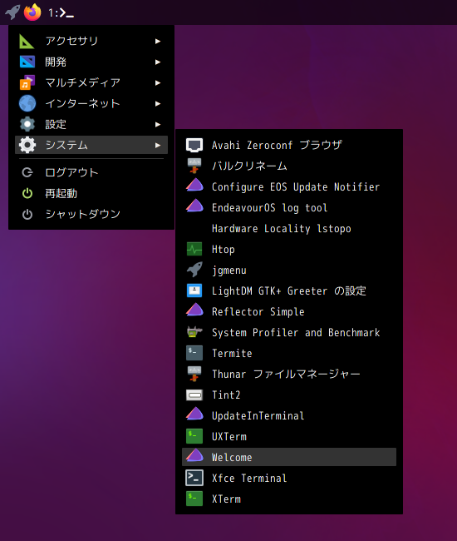Expand the インターネット submenu arrow
The height and width of the screenshot is (541, 457).
click(x=158, y=103)
